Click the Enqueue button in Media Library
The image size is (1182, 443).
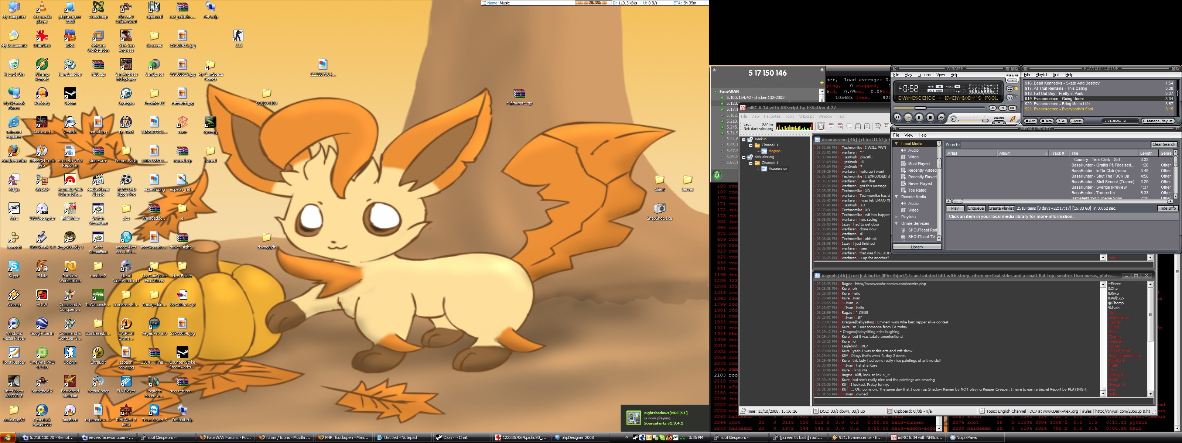click(976, 208)
